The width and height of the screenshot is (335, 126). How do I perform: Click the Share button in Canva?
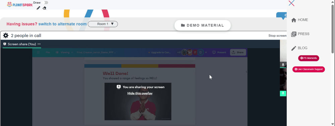[x=238, y=52]
